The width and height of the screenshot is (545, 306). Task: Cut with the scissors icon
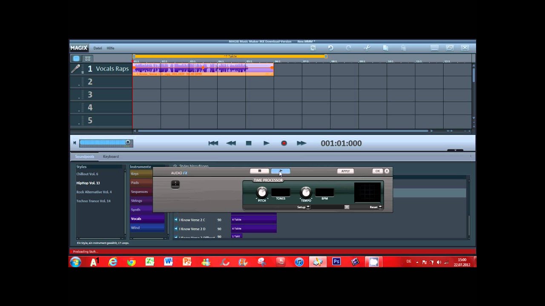pyautogui.click(x=367, y=48)
